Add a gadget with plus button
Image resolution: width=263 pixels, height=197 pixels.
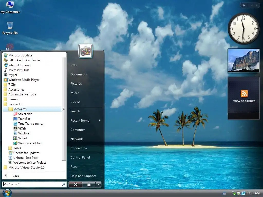coord(244,5)
